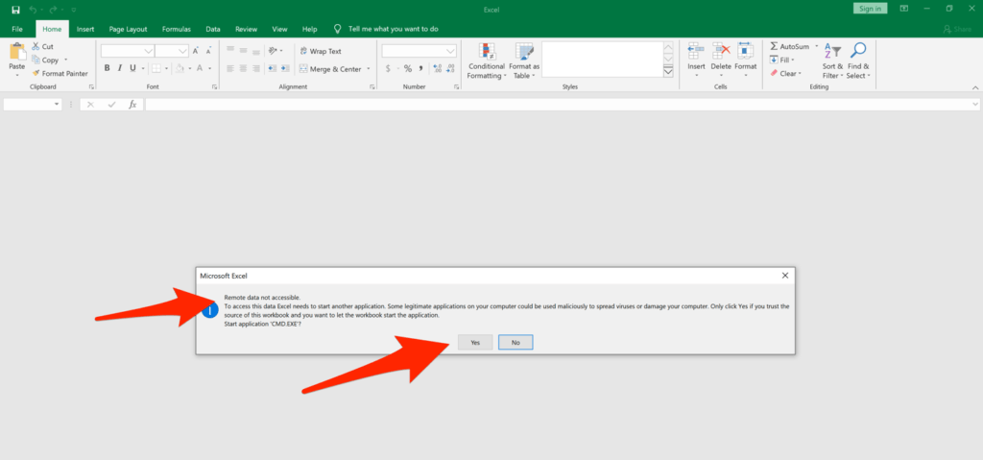Switch to the Data tab
The height and width of the screenshot is (460, 983).
coord(213,29)
